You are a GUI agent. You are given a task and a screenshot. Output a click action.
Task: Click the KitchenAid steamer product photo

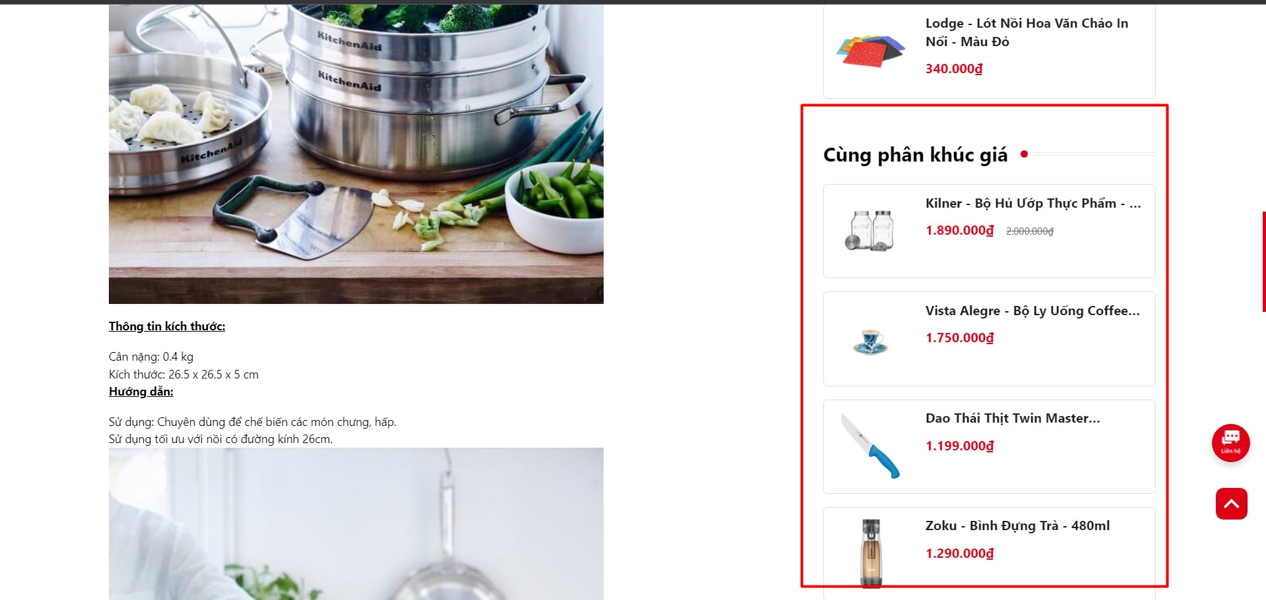coord(356,154)
